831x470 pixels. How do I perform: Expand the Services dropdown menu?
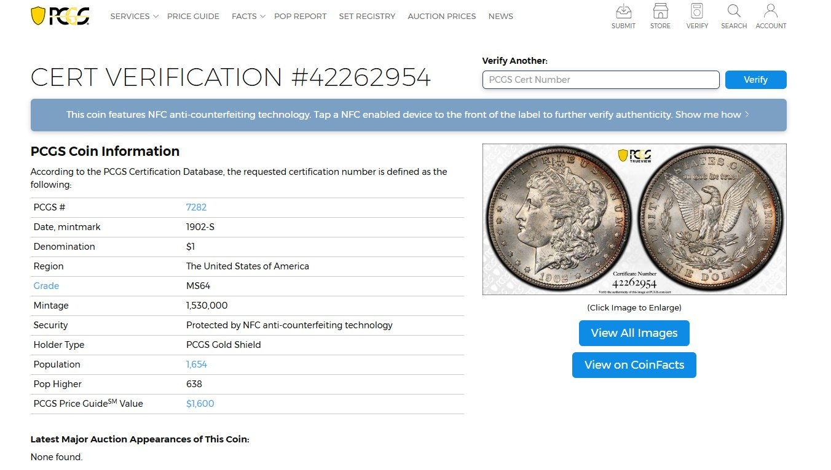(x=134, y=17)
